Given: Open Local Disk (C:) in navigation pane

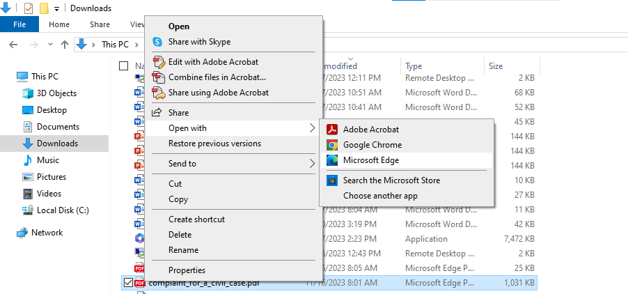Looking at the screenshot, I should click(63, 210).
